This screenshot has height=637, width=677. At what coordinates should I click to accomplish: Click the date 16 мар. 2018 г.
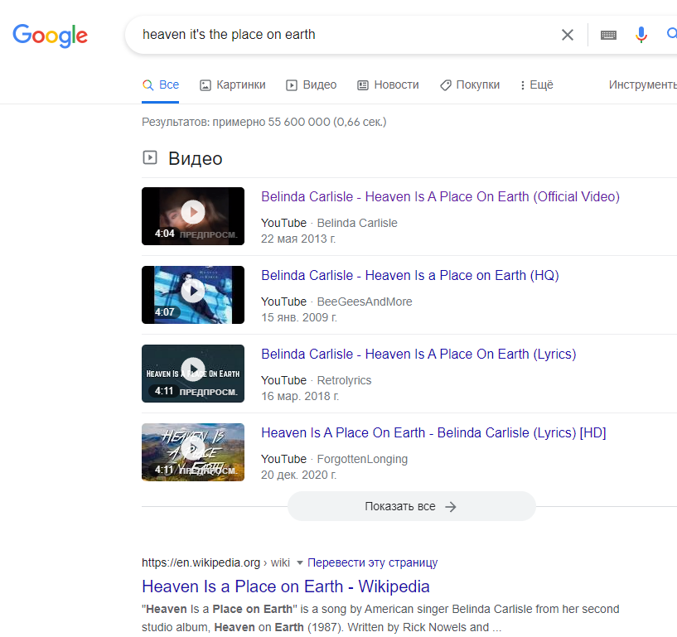click(x=300, y=396)
